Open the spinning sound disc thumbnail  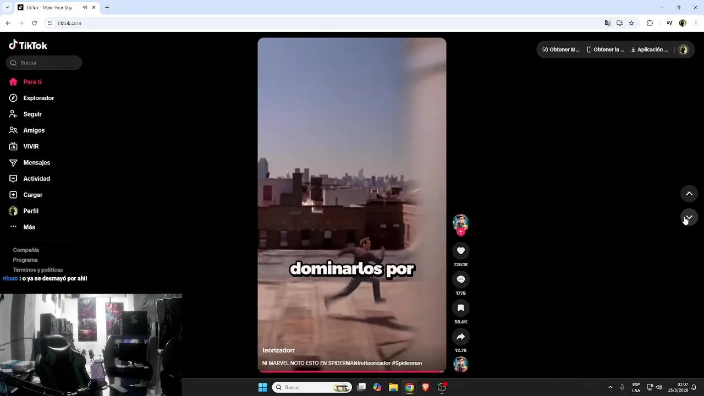point(461,364)
